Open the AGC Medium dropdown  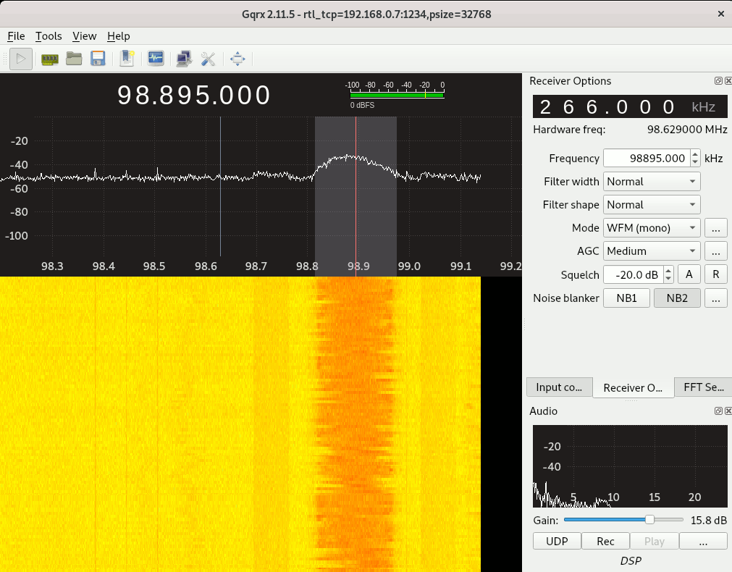[652, 251]
